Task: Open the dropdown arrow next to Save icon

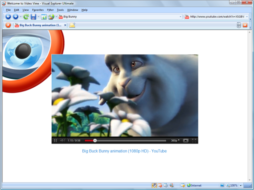Action: tap(39, 16)
